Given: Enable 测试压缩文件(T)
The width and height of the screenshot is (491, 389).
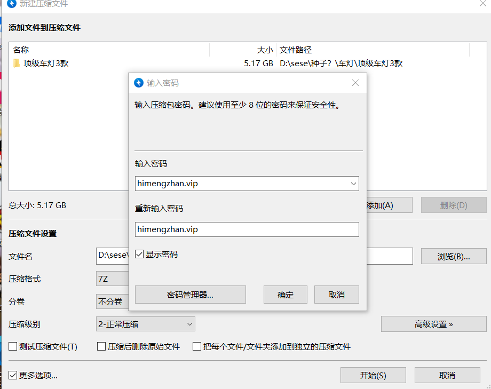Looking at the screenshot, I should coord(12,346).
